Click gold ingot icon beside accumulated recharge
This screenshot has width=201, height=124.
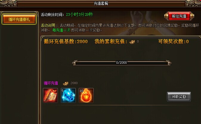pyautogui.click(x=132, y=42)
